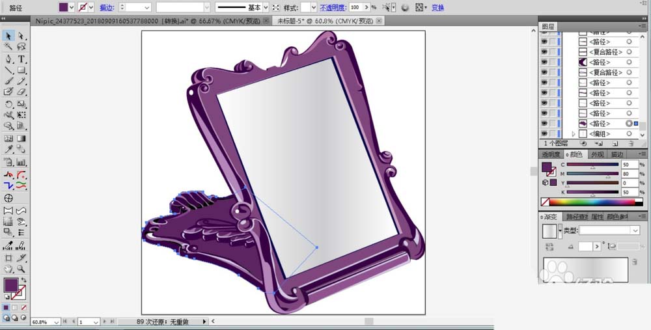The height and width of the screenshot is (330, 651).
Task: Hide the 编组 layer via eye icon
Action: pos(544,133)
